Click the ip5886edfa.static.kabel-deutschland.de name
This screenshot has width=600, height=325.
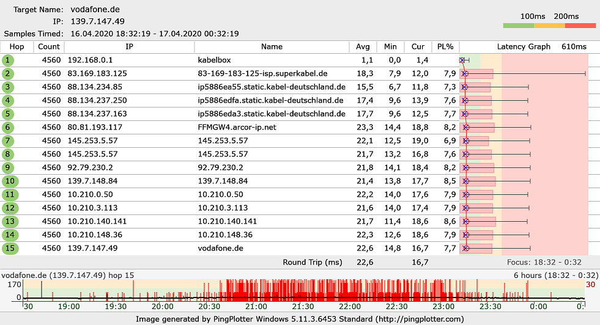point(270,101)
